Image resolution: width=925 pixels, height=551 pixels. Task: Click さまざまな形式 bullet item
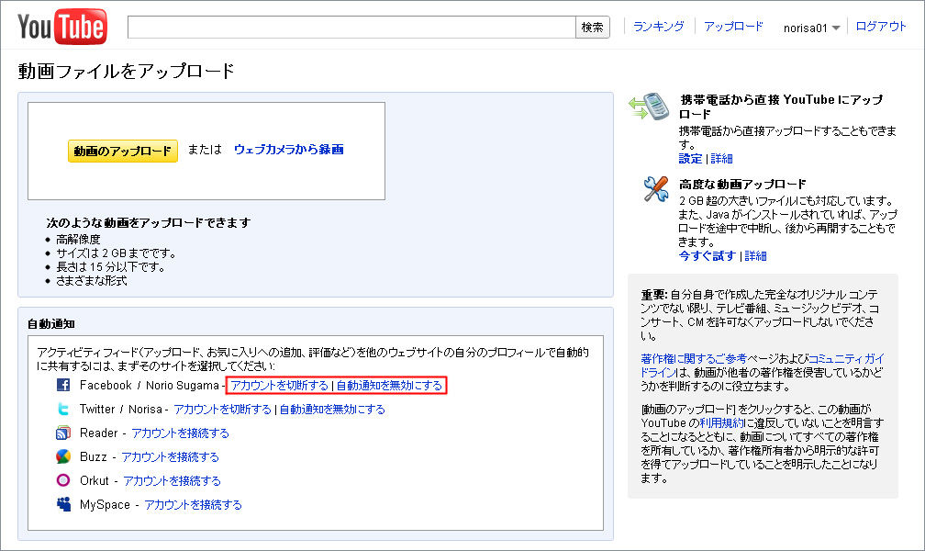pyautogui.click(x=92, y=280)
